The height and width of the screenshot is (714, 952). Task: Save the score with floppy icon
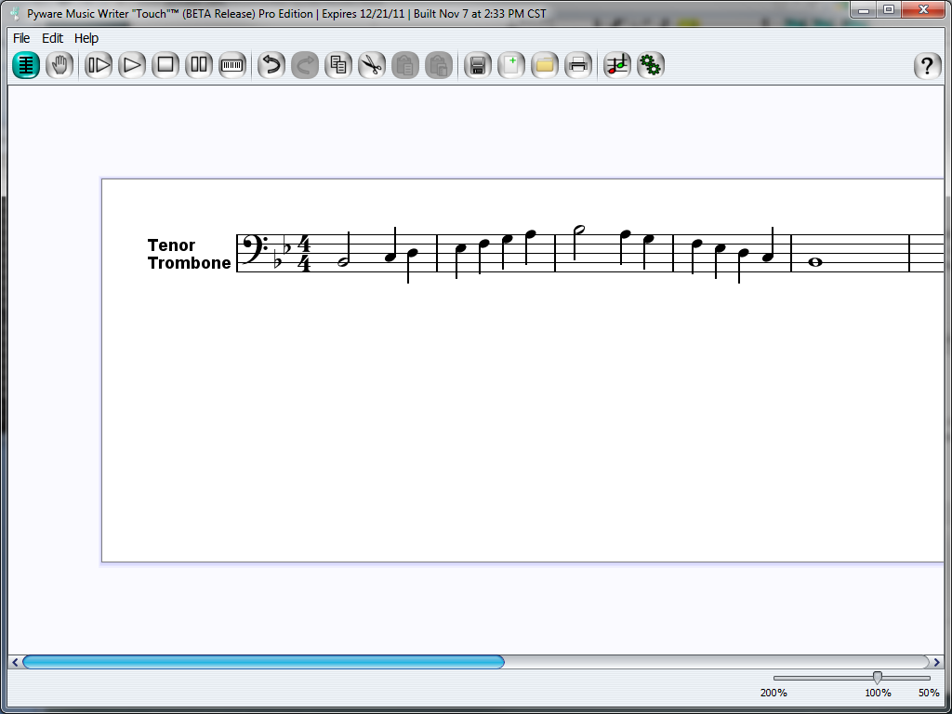pyautogui.click(x=478, y=65)
